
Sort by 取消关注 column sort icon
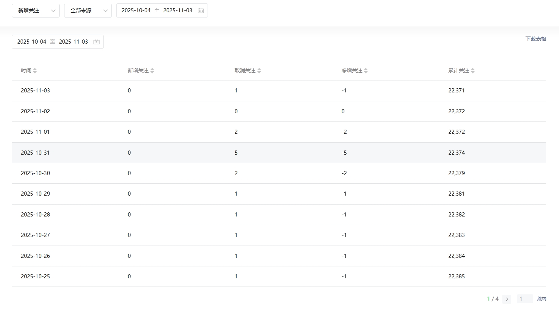point(259,70)
